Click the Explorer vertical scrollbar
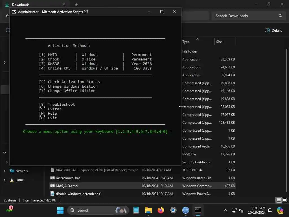289x217 pixels. (287, 120)
